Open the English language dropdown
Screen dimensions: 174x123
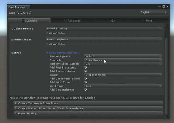tap(153, 12)
